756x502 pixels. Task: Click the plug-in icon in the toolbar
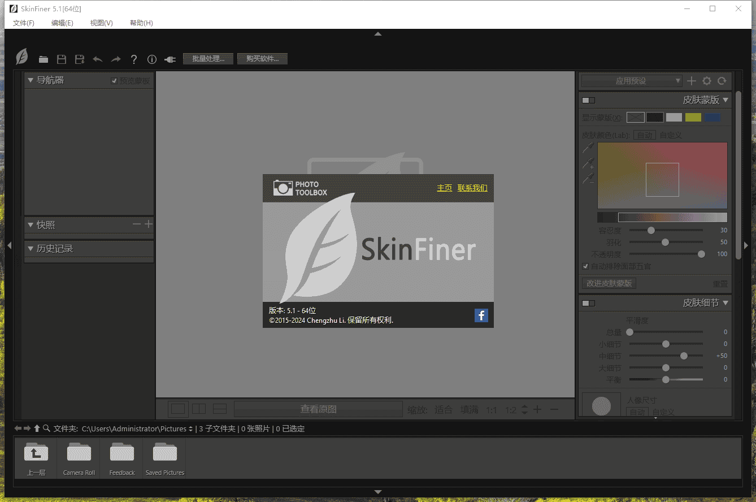click(170, 59)
